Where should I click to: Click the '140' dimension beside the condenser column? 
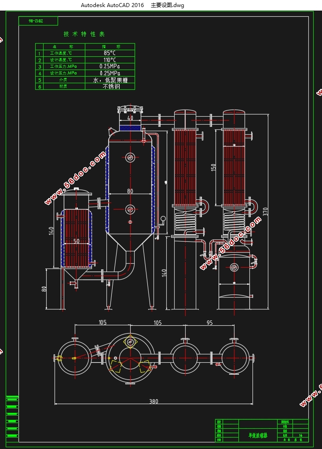164,273
